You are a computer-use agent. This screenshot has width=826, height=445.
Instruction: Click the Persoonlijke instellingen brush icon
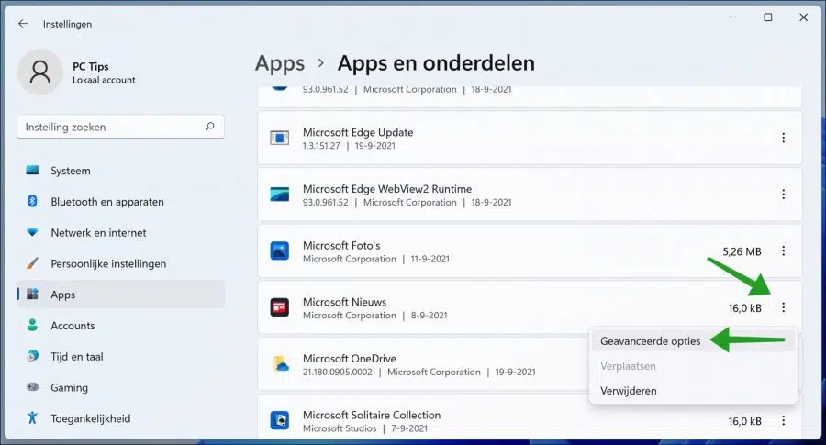tap(33, 262)
